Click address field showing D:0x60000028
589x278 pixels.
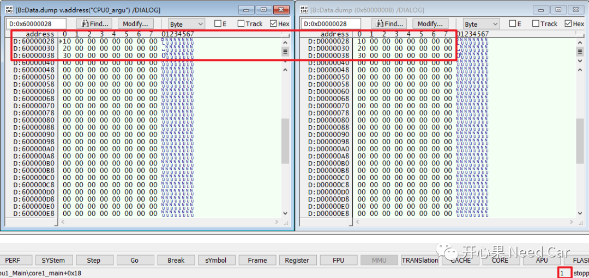click(x=35, y=24)
